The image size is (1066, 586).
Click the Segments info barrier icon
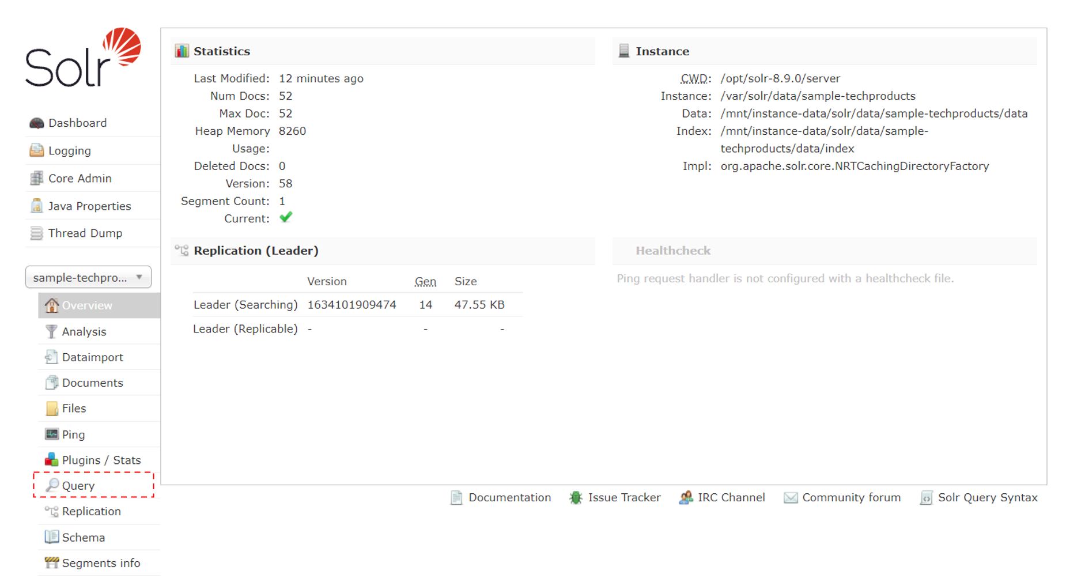click(x=52, y=563)
